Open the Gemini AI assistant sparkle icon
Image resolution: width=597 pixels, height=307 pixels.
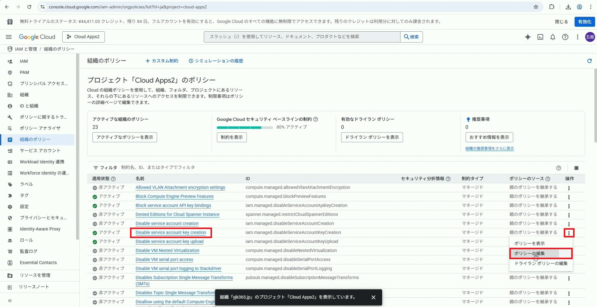[x=528, y=37]
